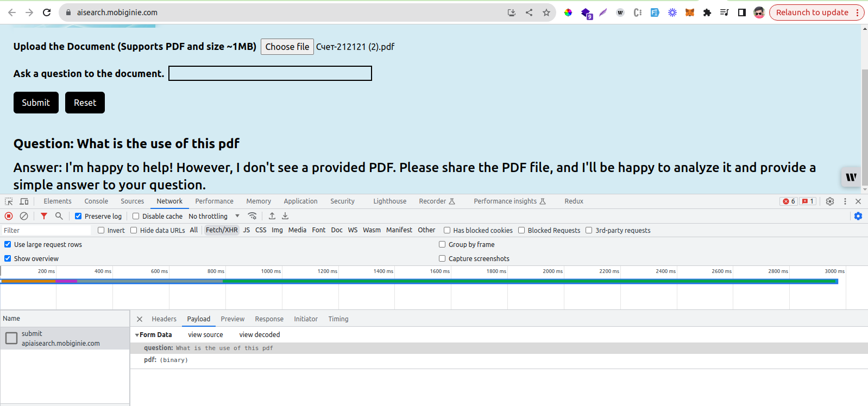Click the question input text field
This screenshot has height=406, width=868.
pos(270,73)
